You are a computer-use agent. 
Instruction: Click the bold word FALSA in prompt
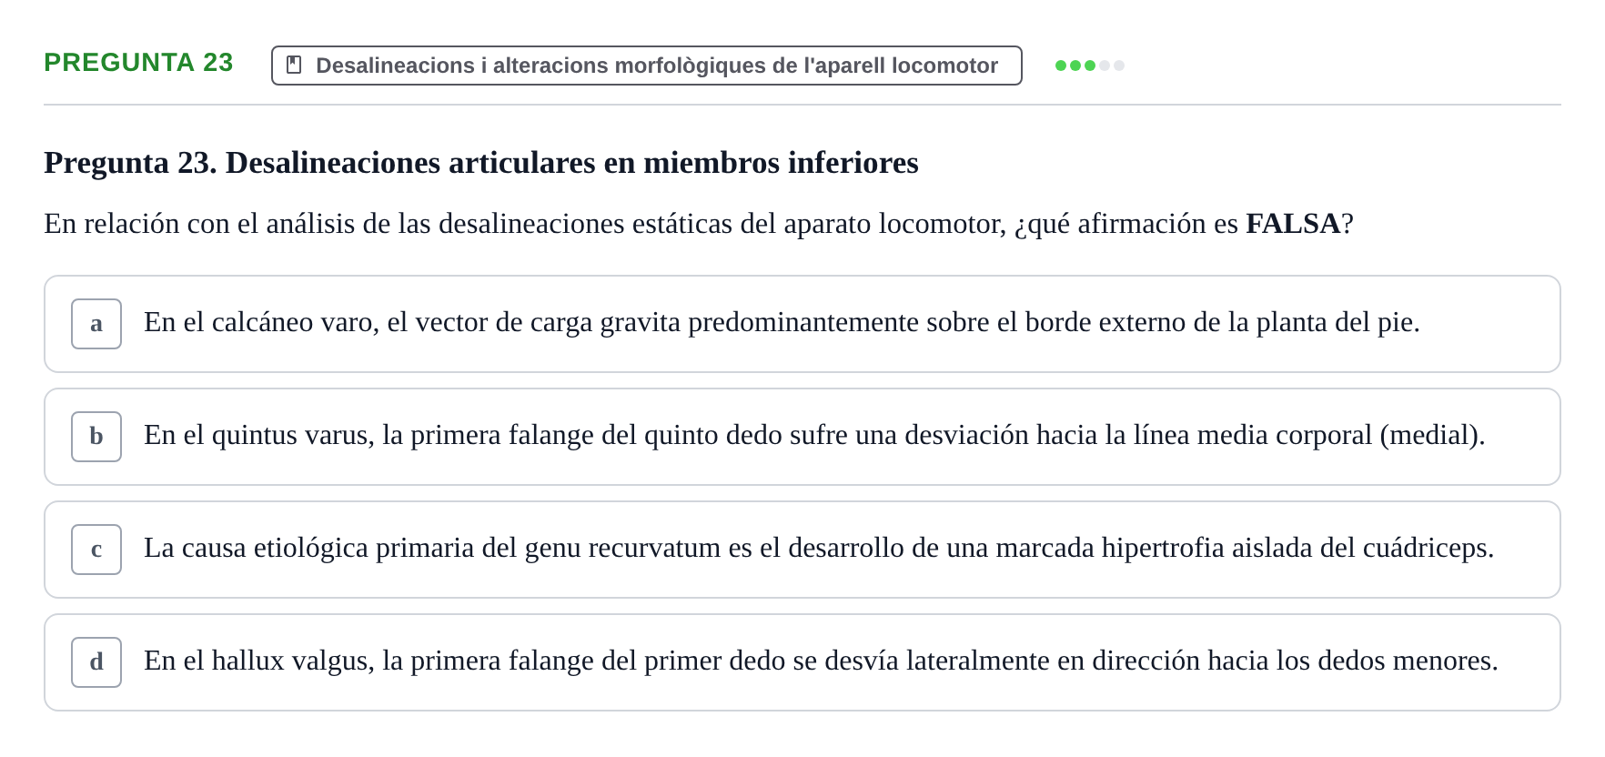[1293, 224]
